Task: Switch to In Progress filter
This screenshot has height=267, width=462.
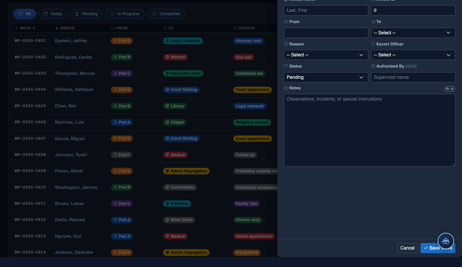Action: point(125,14)
